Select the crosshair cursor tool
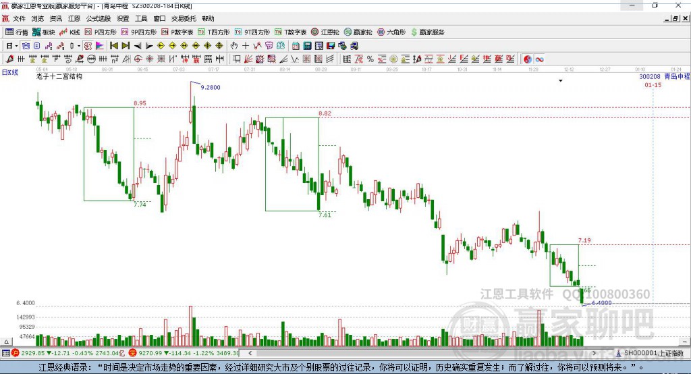The height and width of the screenshot is (374, 691). pos(246,46)
